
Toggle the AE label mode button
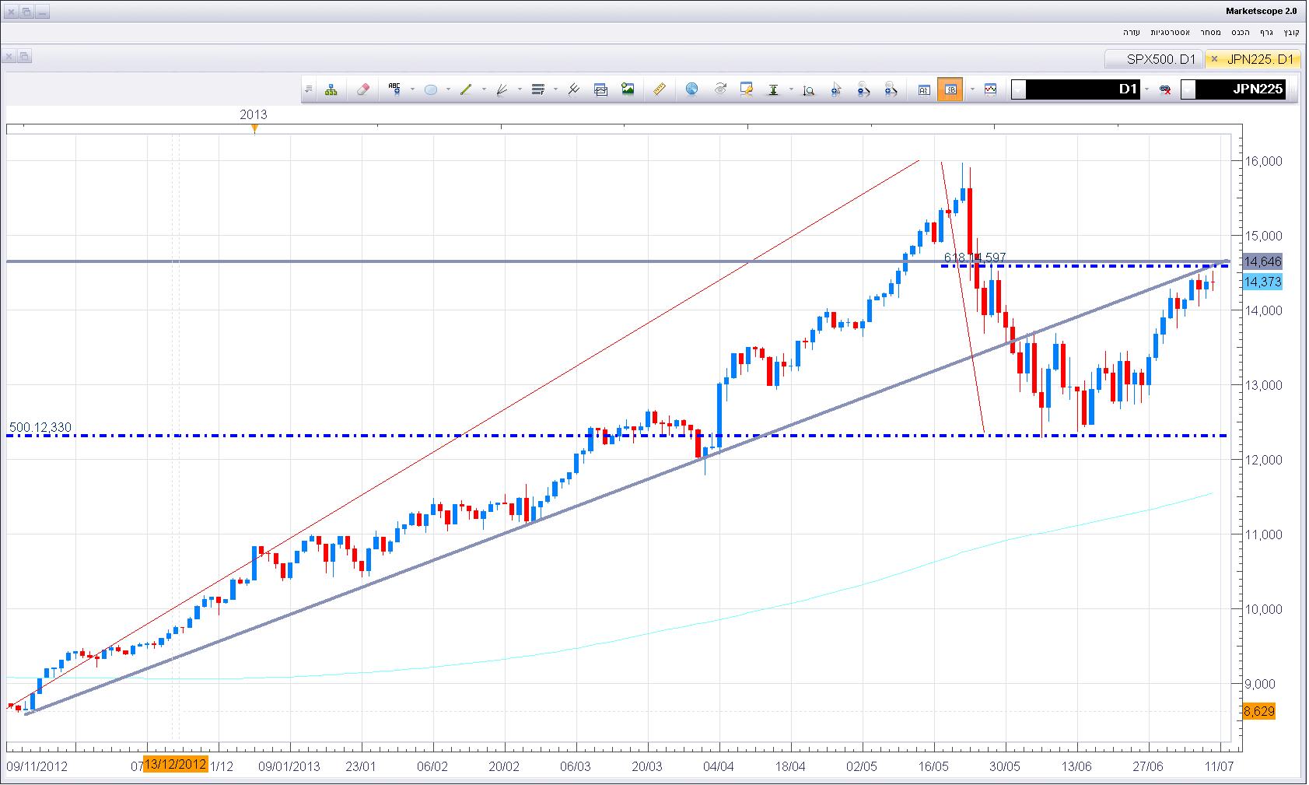924,89
